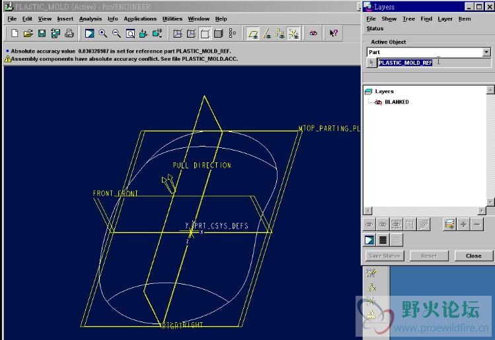The height and width of the screenshot is (340, 495).
Task: Click the paperclip layer button
Action: (424, 224)
